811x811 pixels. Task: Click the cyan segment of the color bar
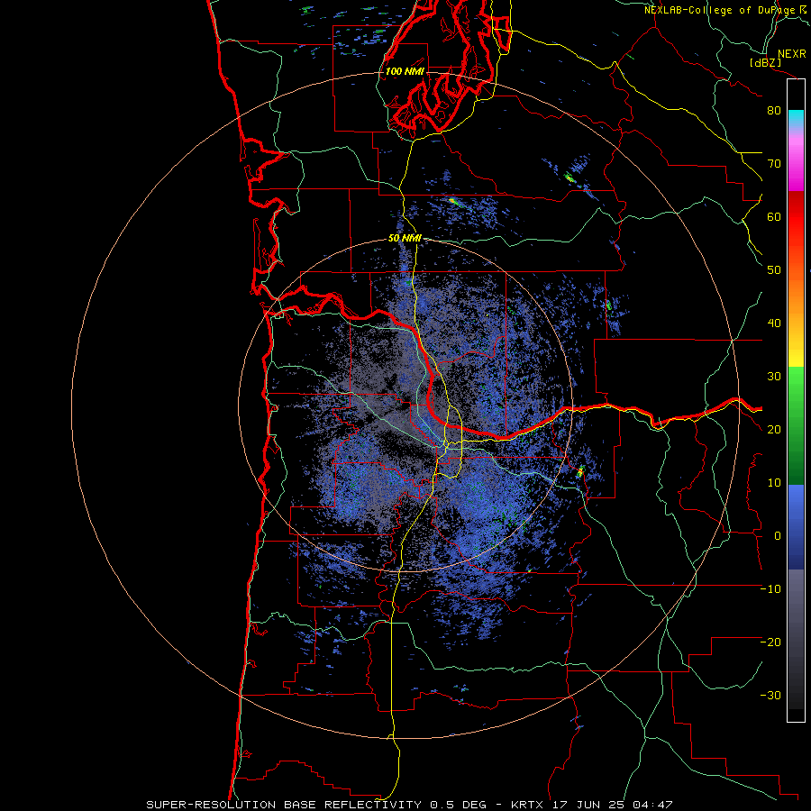pyautogui.click(x=796, y=118)
